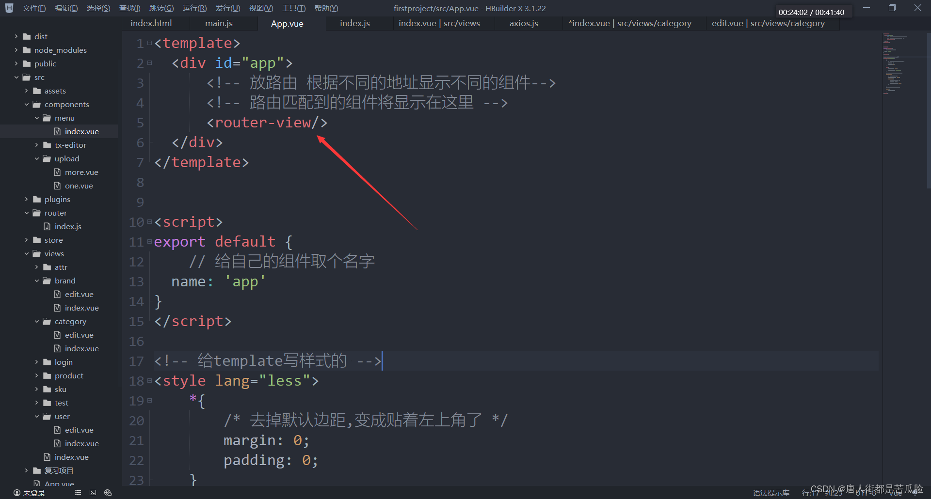
Task: Open the terminal icon in status bar
Action: [x=93, y=492]
